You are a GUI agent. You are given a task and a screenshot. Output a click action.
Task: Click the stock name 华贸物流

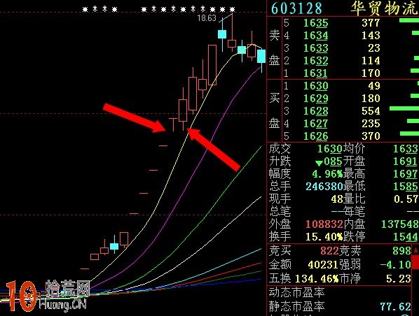point(384,8)
